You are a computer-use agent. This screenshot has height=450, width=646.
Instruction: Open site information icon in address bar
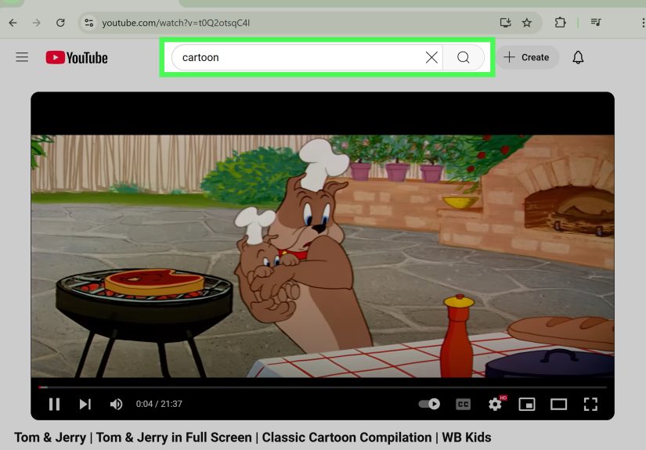click(89, 23)
